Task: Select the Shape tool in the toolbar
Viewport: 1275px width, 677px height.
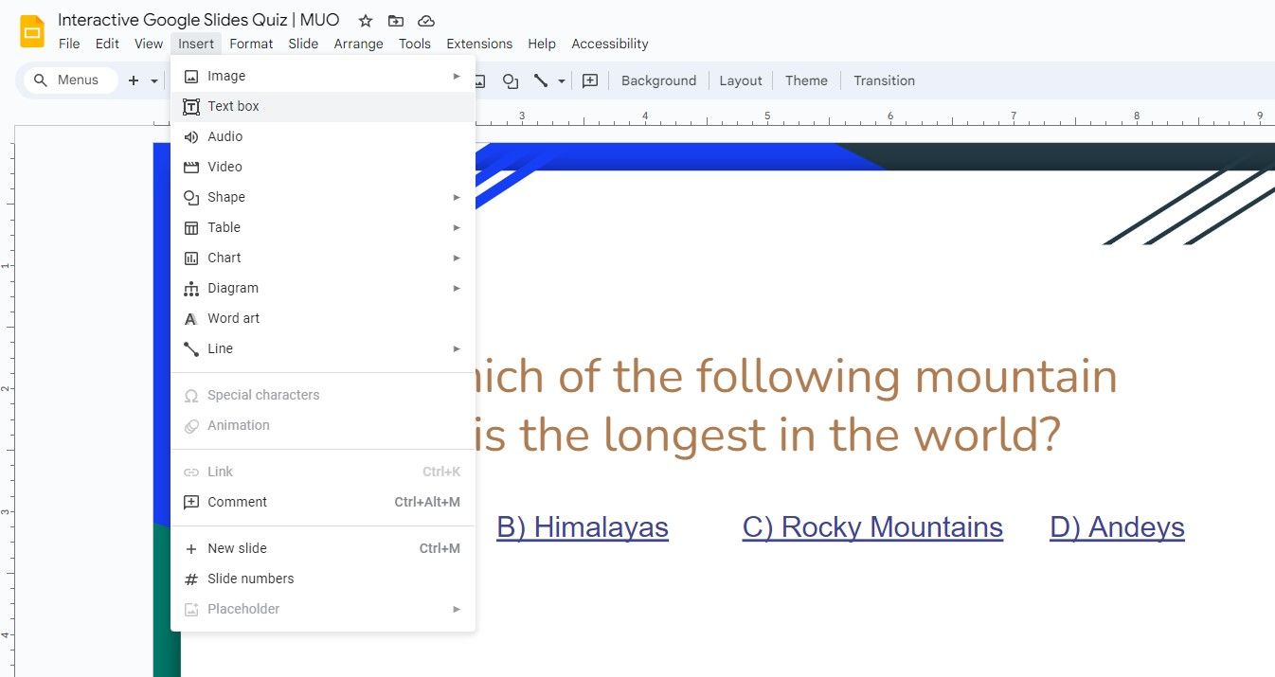Action: [x=511, y=80]
